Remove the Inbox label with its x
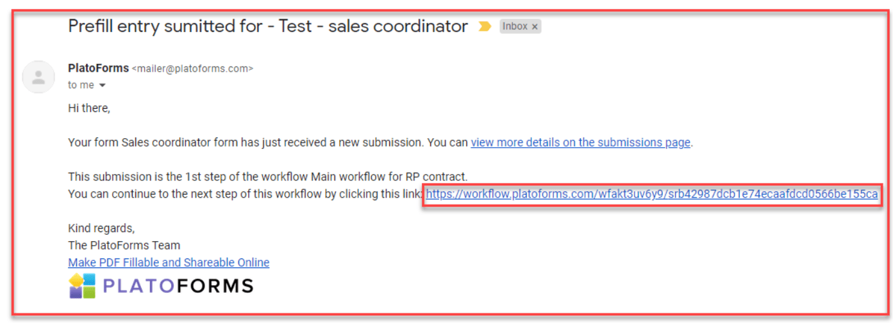The width and height of the screenshot is (893, 323). pyautogui.click(x=535, y=27)
